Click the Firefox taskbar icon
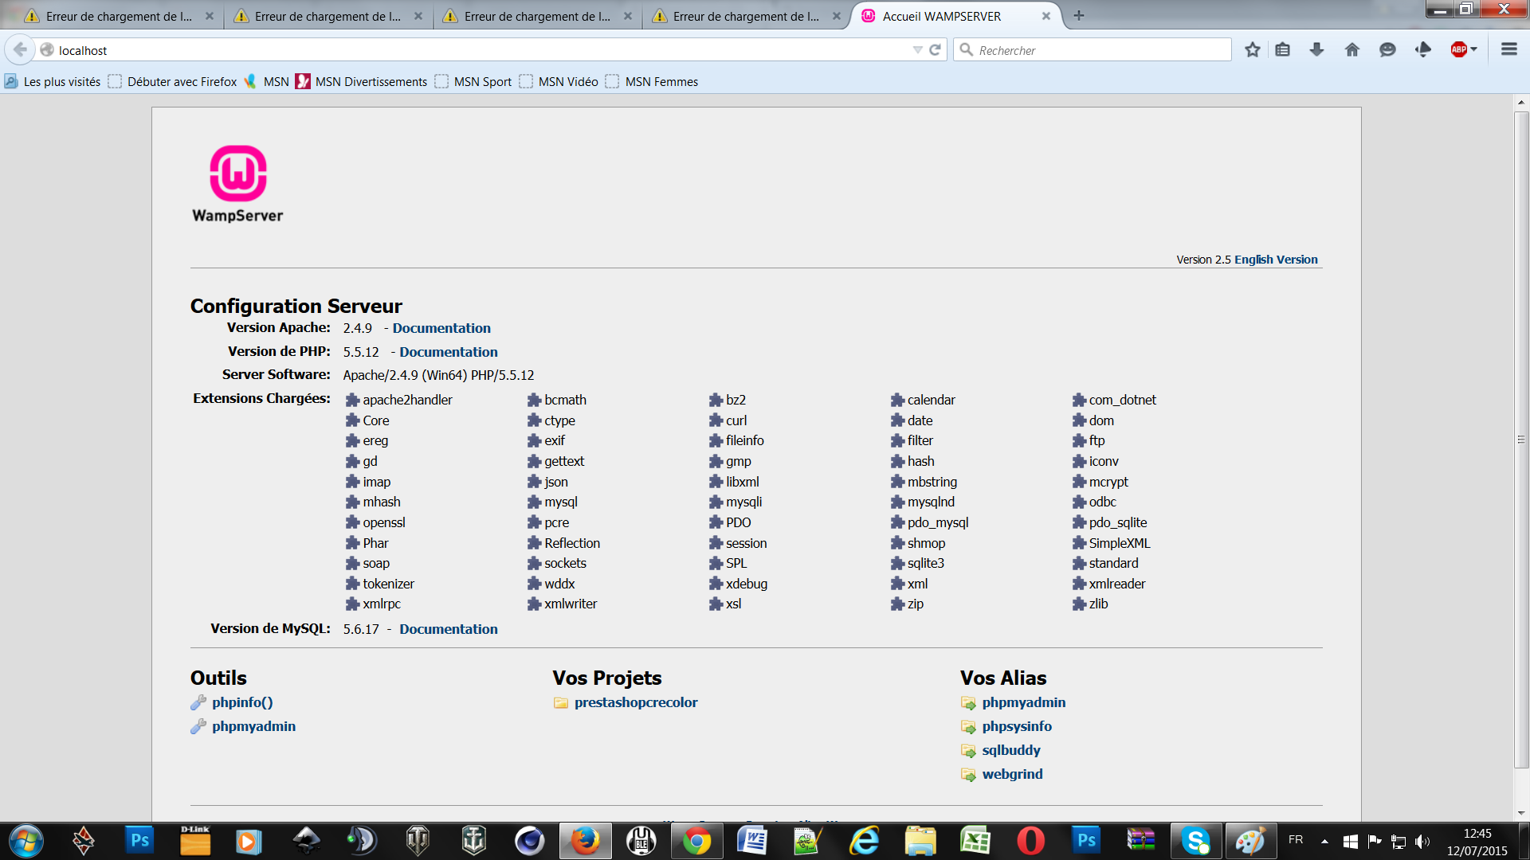Viewport: 1530px width, 860px height. click(585, 841)
